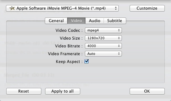Select the Video tab

[76, 21]
